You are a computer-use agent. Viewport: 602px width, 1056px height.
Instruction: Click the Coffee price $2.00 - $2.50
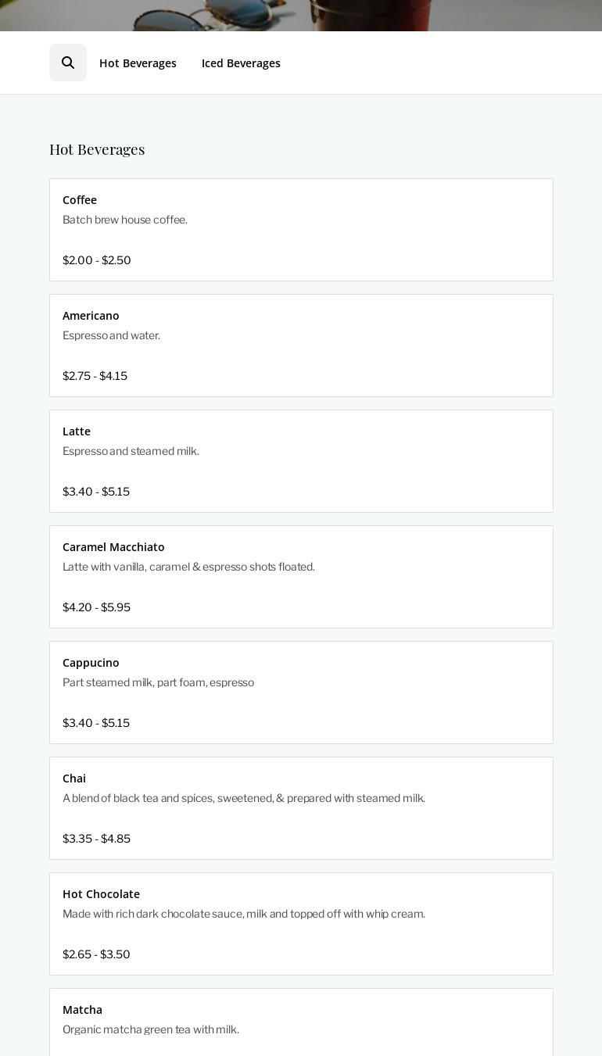pyautogui.click(x=97, y=260)
